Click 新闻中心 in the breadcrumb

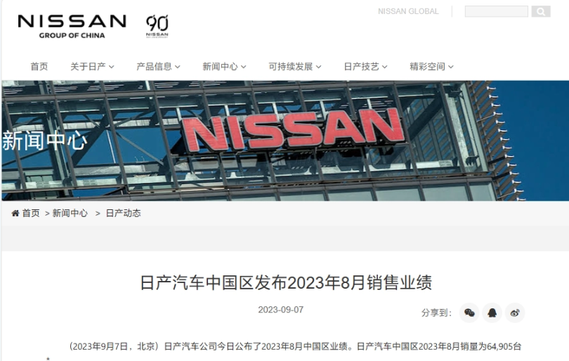tap(70, 213)
